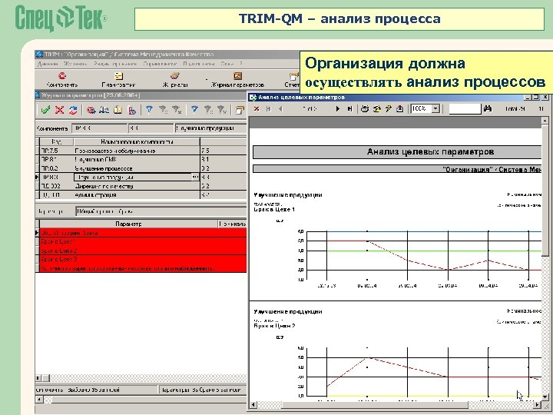553x415 pixels.
Task: Click the Анализ целевых параметров report heading
Action: [x=430, y=151]
